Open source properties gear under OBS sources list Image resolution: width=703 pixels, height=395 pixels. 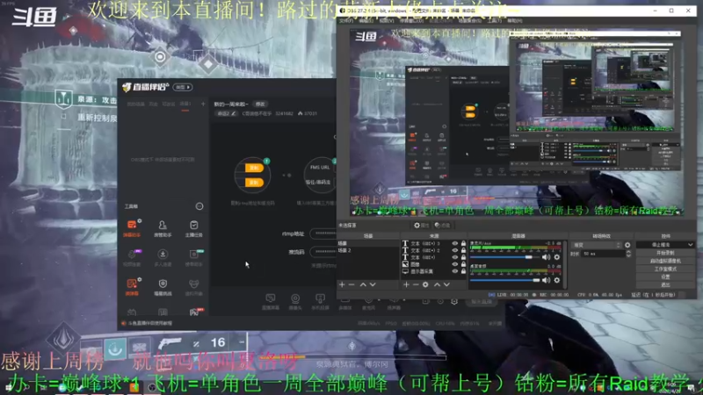click(x=425, y=284)
